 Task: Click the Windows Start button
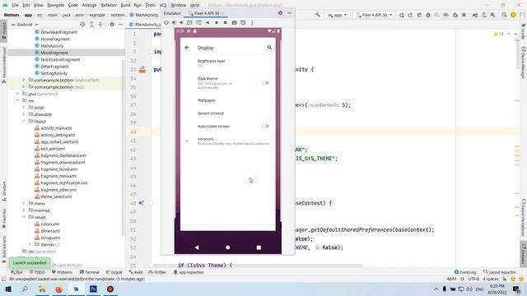tap(8, 289)
